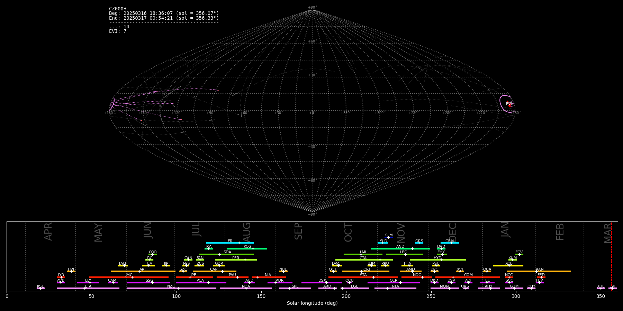Click the KCG green activity bar
The image size is (623, 311).
click(x=247, y=248)
